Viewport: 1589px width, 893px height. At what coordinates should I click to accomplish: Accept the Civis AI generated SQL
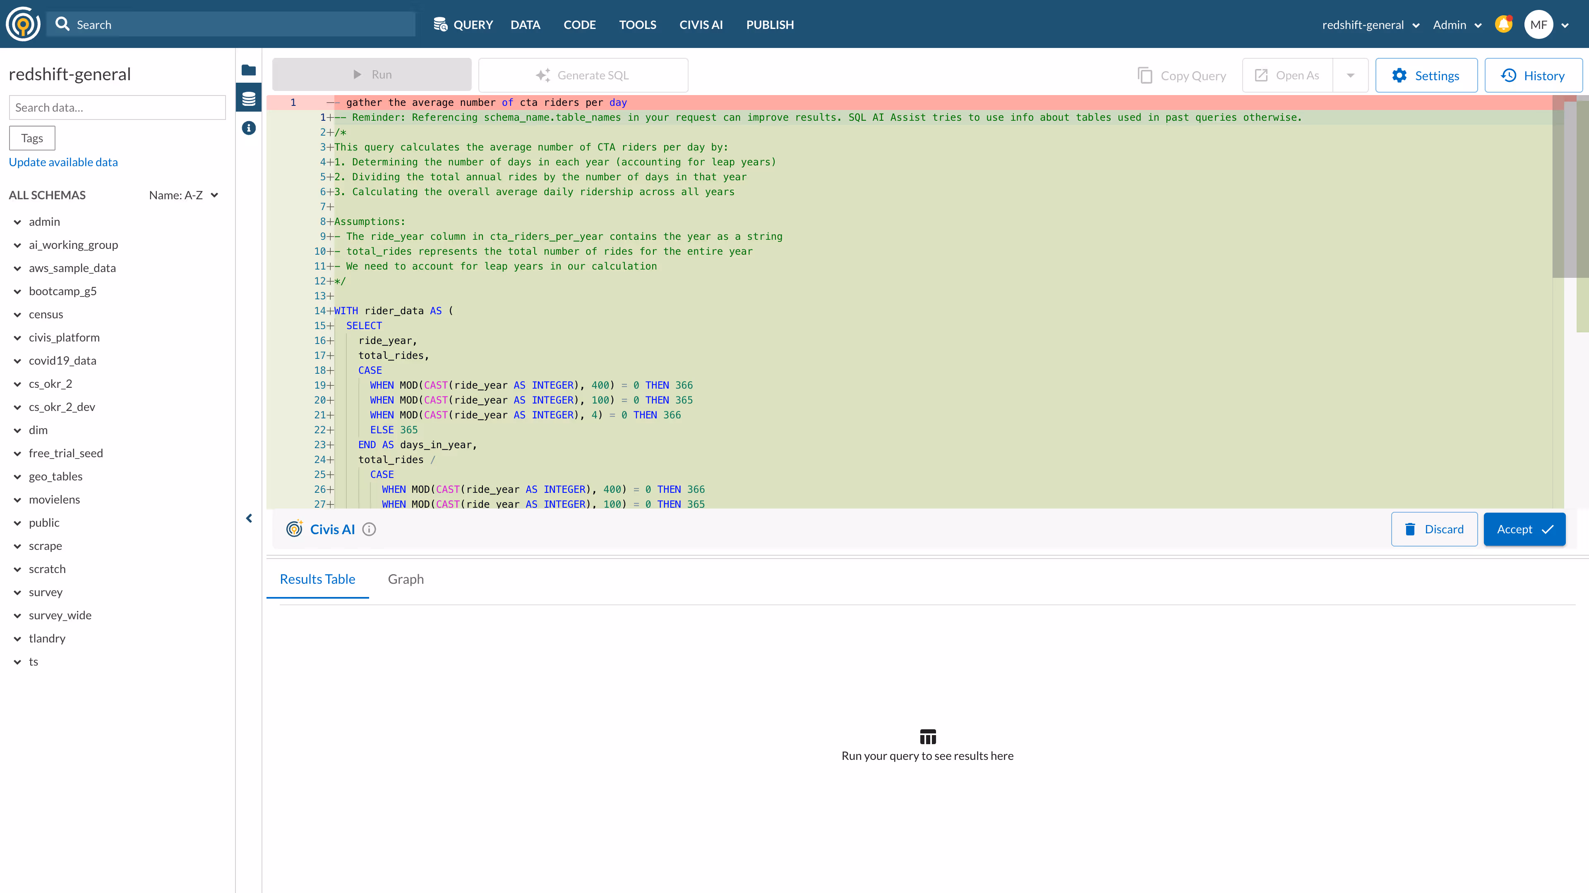tap(1524, 529)
